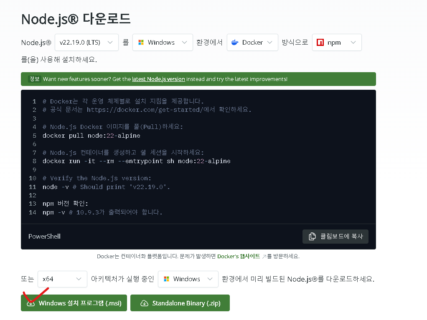Follow the "latest Node.js version" link
This screenshot has width=427, height=320.
coord(158,79)
